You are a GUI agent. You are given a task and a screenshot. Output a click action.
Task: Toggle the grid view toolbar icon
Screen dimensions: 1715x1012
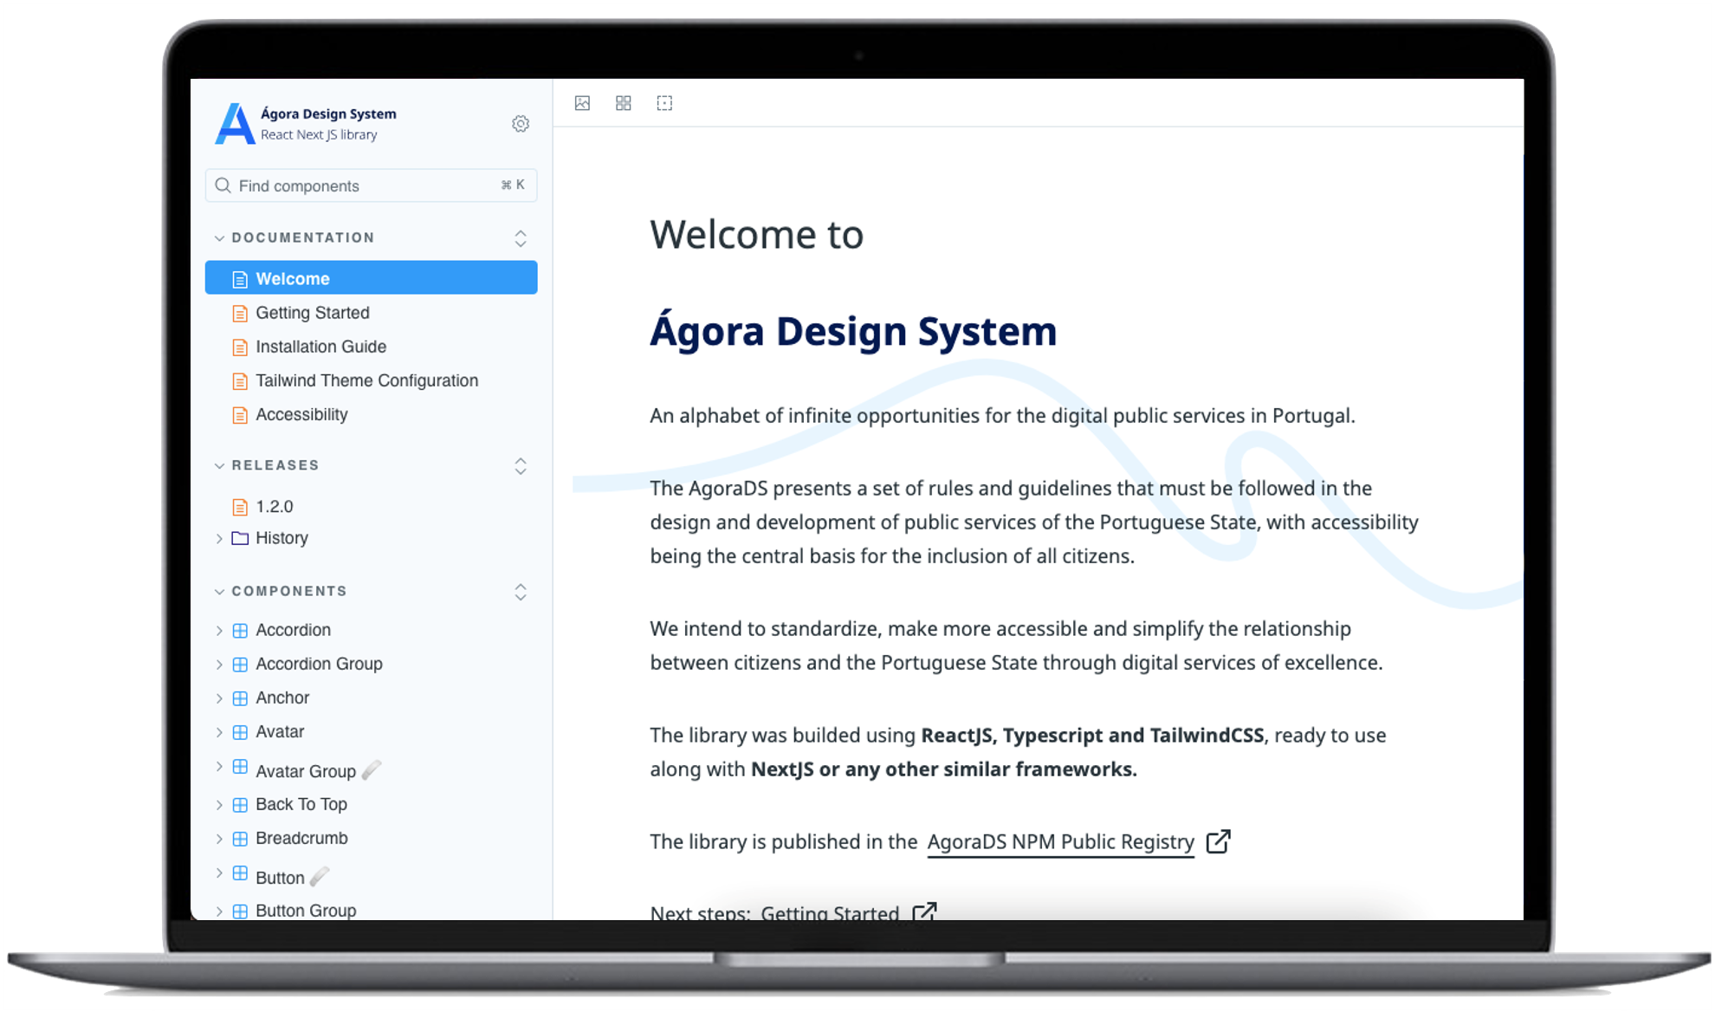624,103
